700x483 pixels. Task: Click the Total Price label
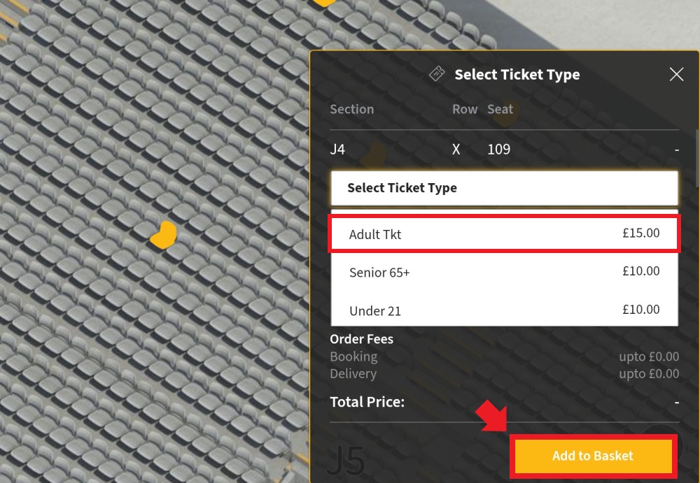coord(367,402)
